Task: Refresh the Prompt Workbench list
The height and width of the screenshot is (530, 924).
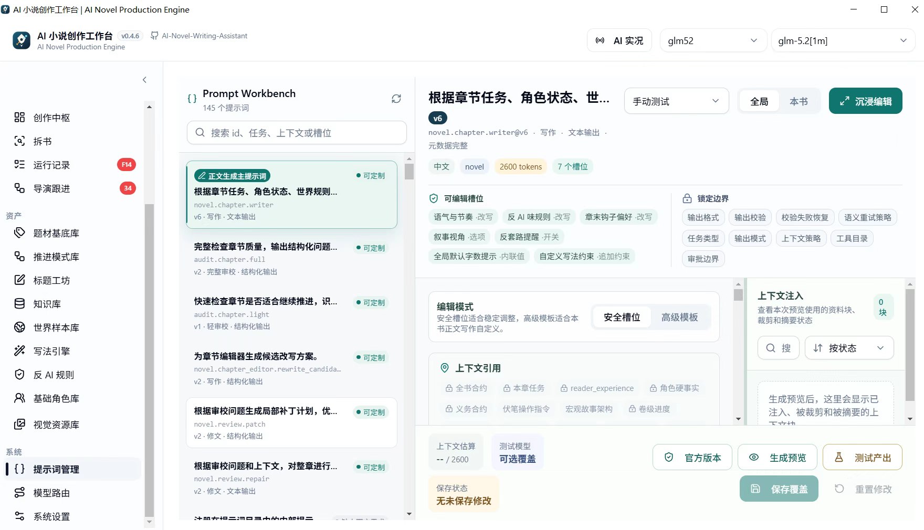Action: pos(396,99)
